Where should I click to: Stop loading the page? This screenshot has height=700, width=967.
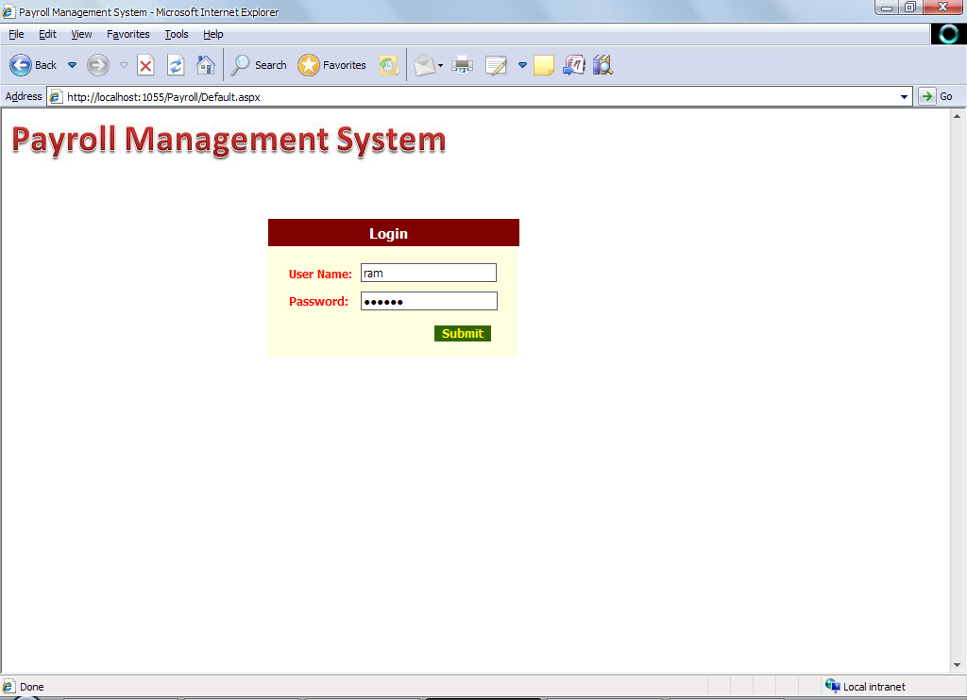pos(145,65)
